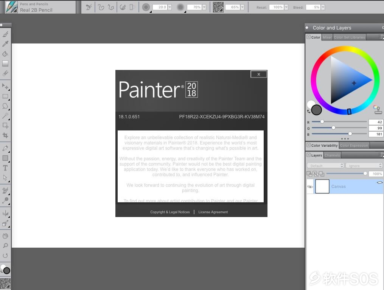Screen dimensions: 384x290
Task: Adjust the layer opacity slider
Action: pos(347,174)
